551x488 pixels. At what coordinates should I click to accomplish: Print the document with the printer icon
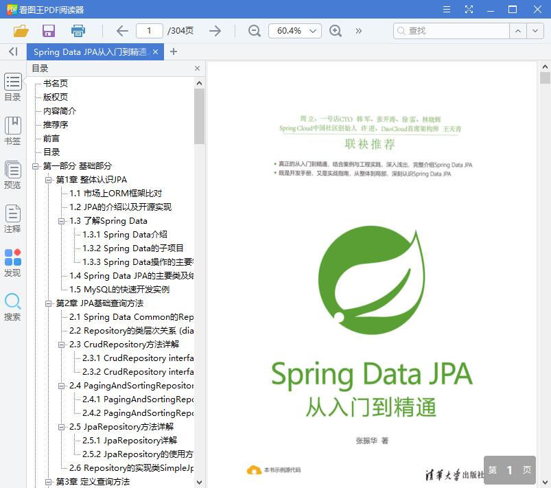coord(78,31)
